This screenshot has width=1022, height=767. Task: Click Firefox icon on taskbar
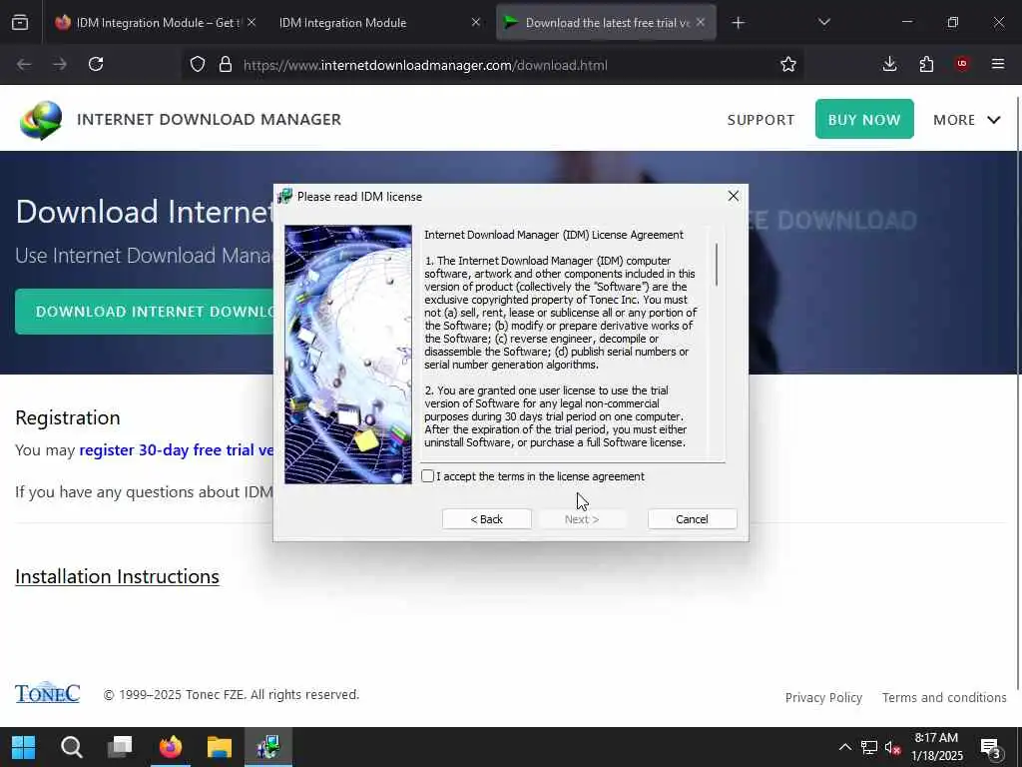pyautogui.click(x=171, y=747)
